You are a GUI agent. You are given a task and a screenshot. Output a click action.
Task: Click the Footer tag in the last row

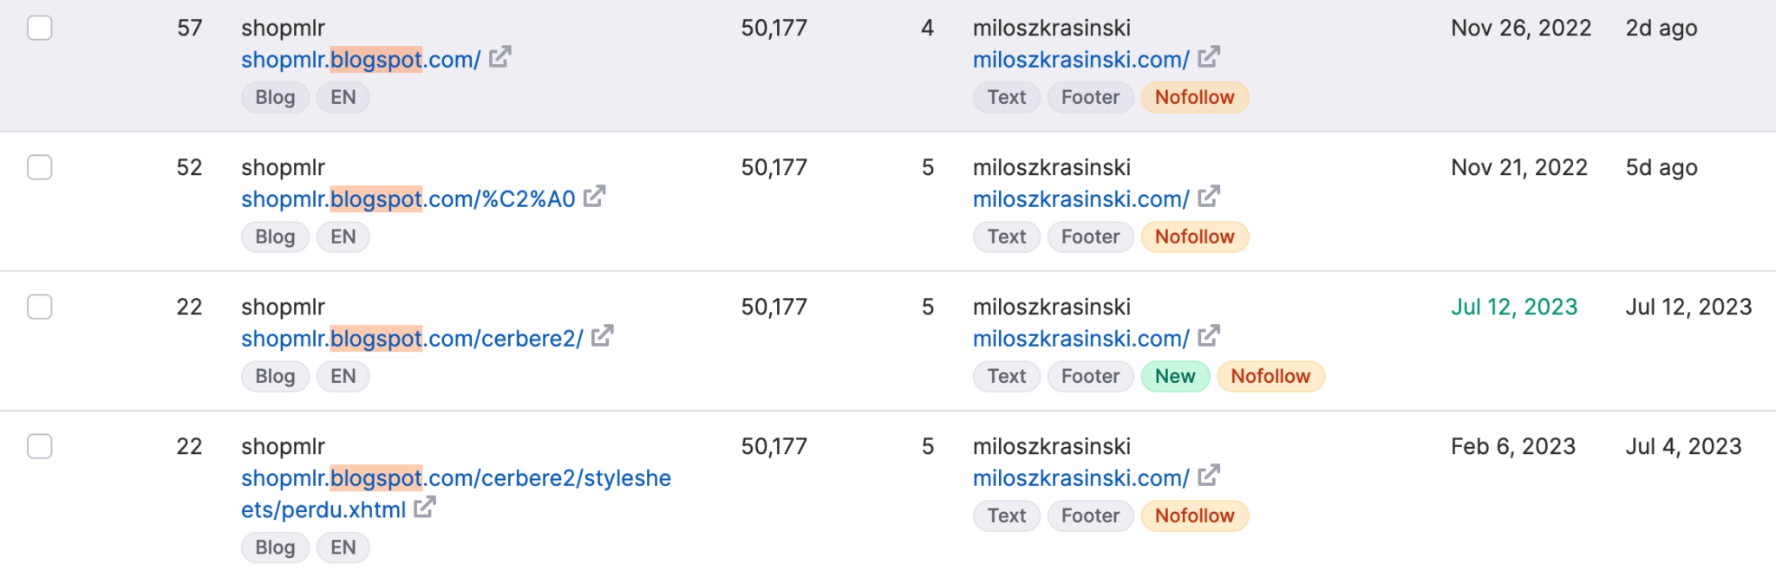click(1091, 515)
